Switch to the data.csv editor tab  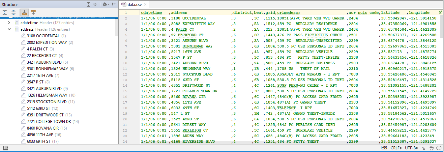[134, 4]
